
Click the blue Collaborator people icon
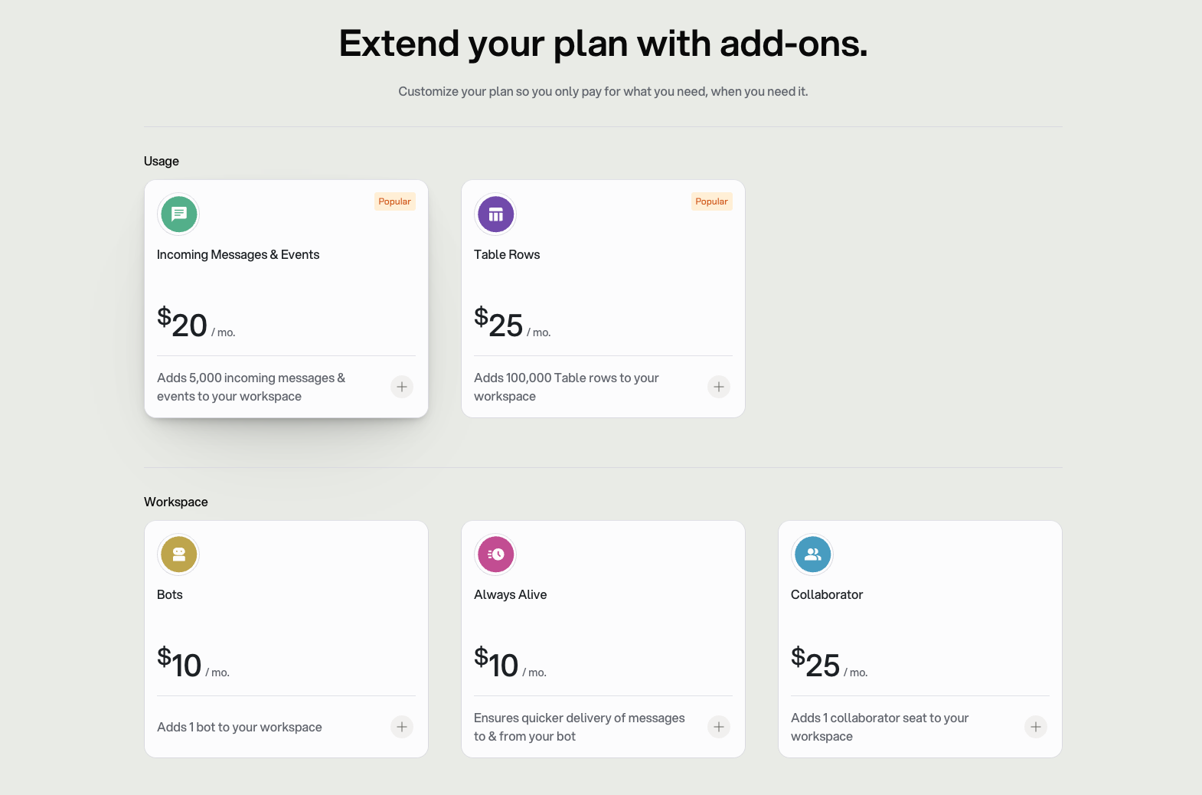(x=812, y=554)
